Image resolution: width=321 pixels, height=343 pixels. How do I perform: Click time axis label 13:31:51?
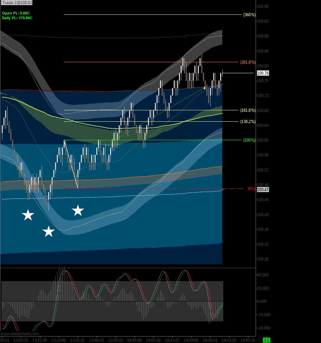[77, 340]
